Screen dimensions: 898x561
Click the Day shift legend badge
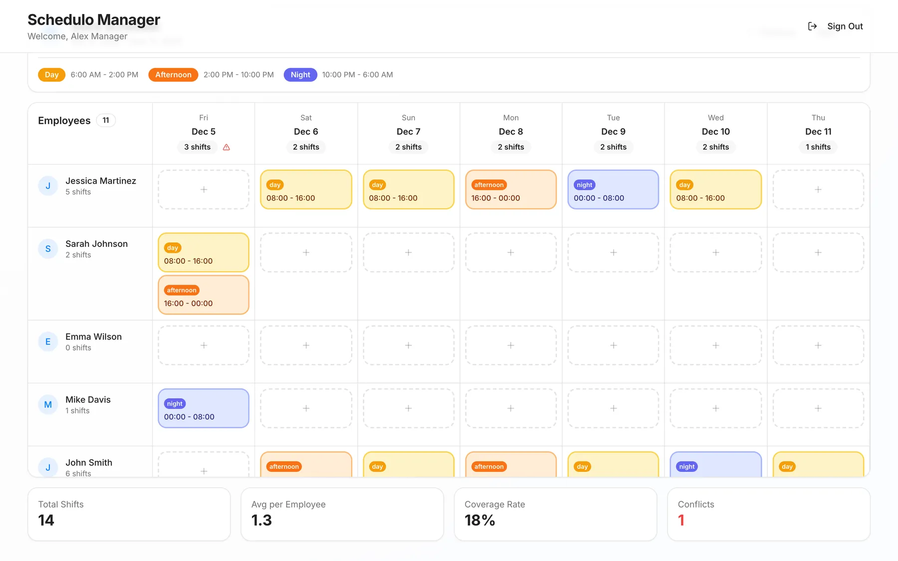[x=52, y=75]
